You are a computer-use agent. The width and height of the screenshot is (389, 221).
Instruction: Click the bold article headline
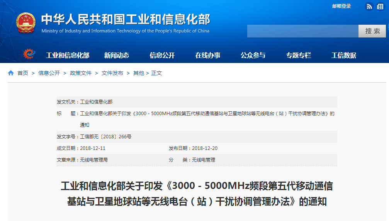[x=197, y=194]
